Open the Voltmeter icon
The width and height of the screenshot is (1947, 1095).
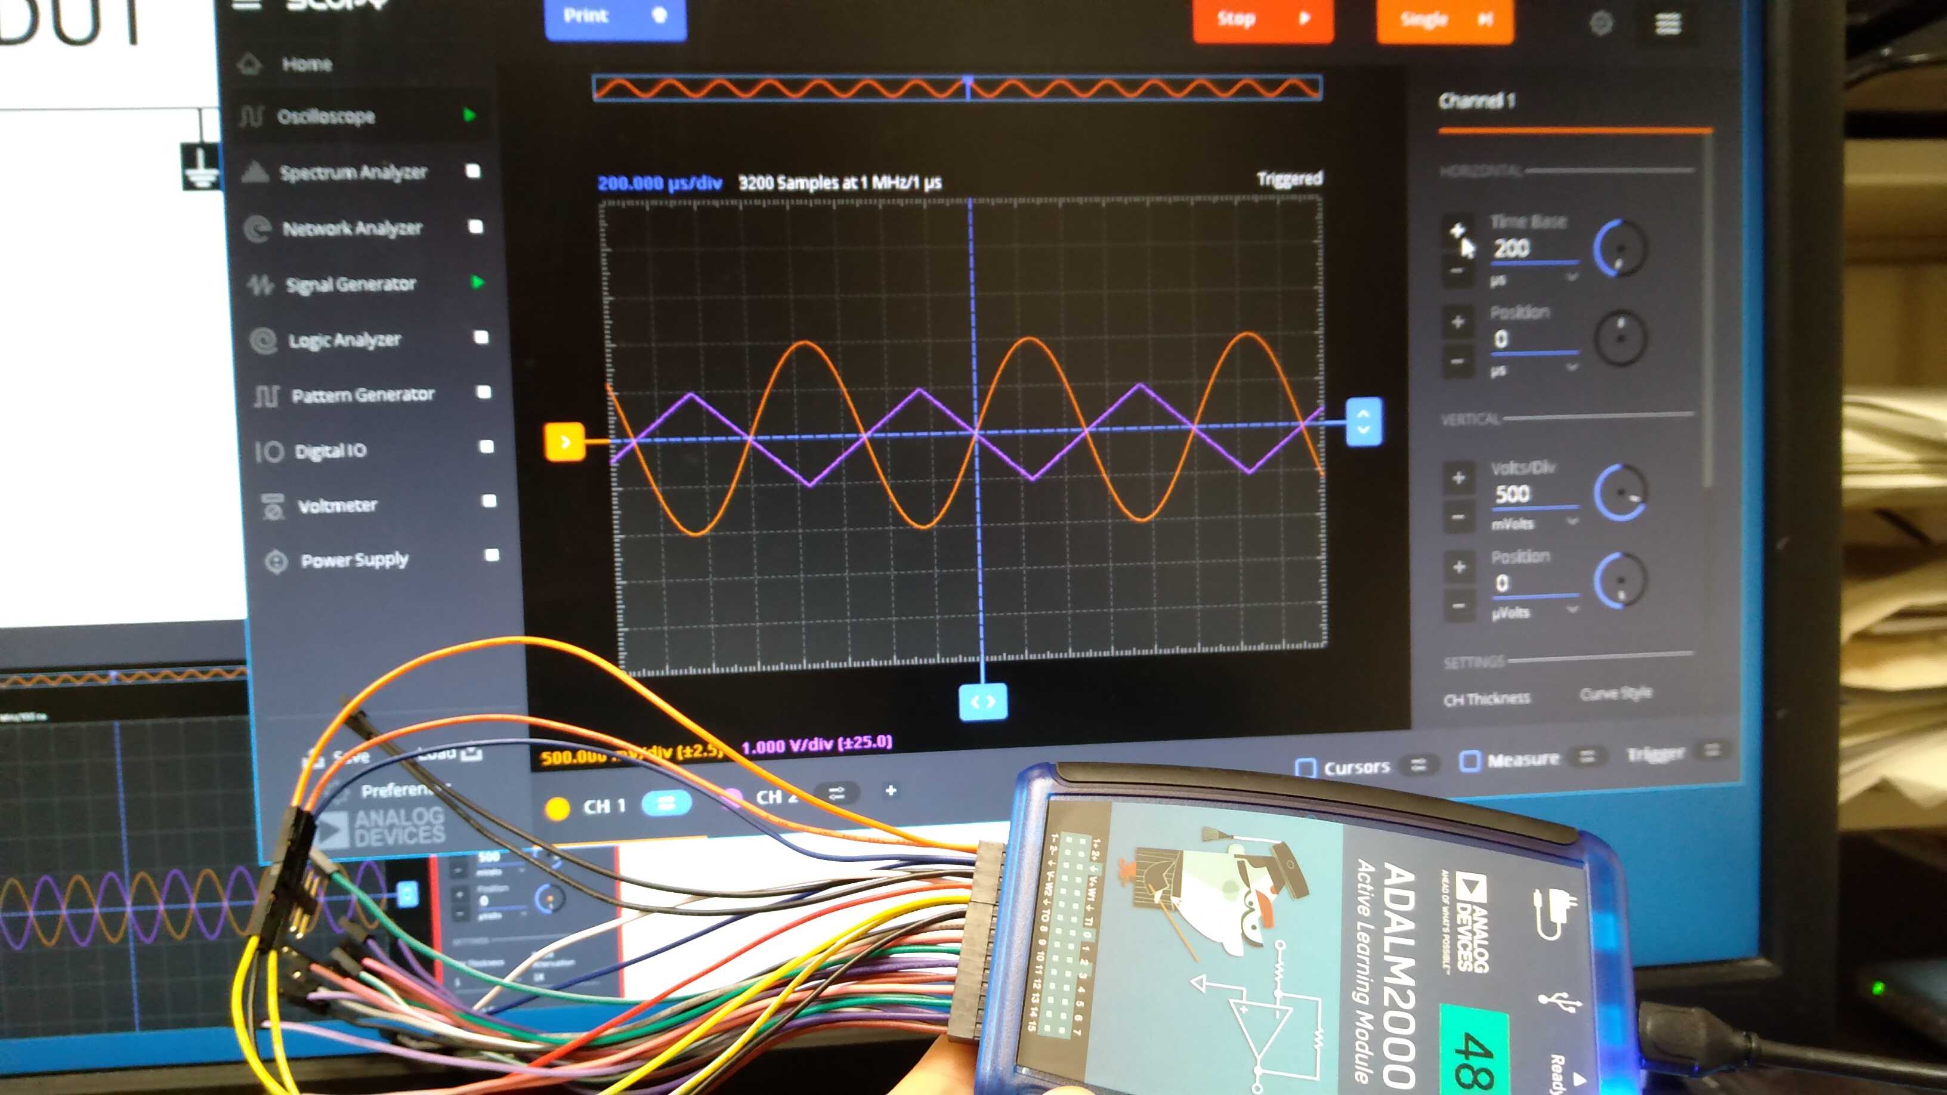tap(273, 506)
